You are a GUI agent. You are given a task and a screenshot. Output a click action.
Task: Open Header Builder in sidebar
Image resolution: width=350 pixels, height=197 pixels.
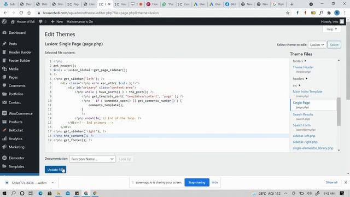20,53
